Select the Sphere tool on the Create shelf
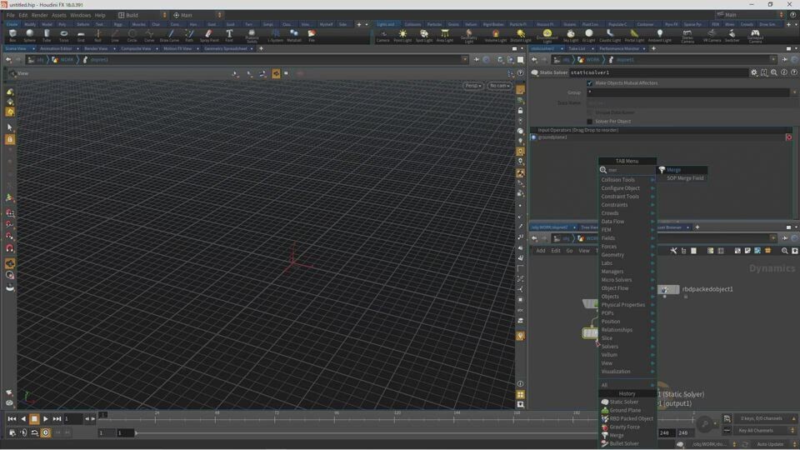The image size is (800, 450). [29, 35]
